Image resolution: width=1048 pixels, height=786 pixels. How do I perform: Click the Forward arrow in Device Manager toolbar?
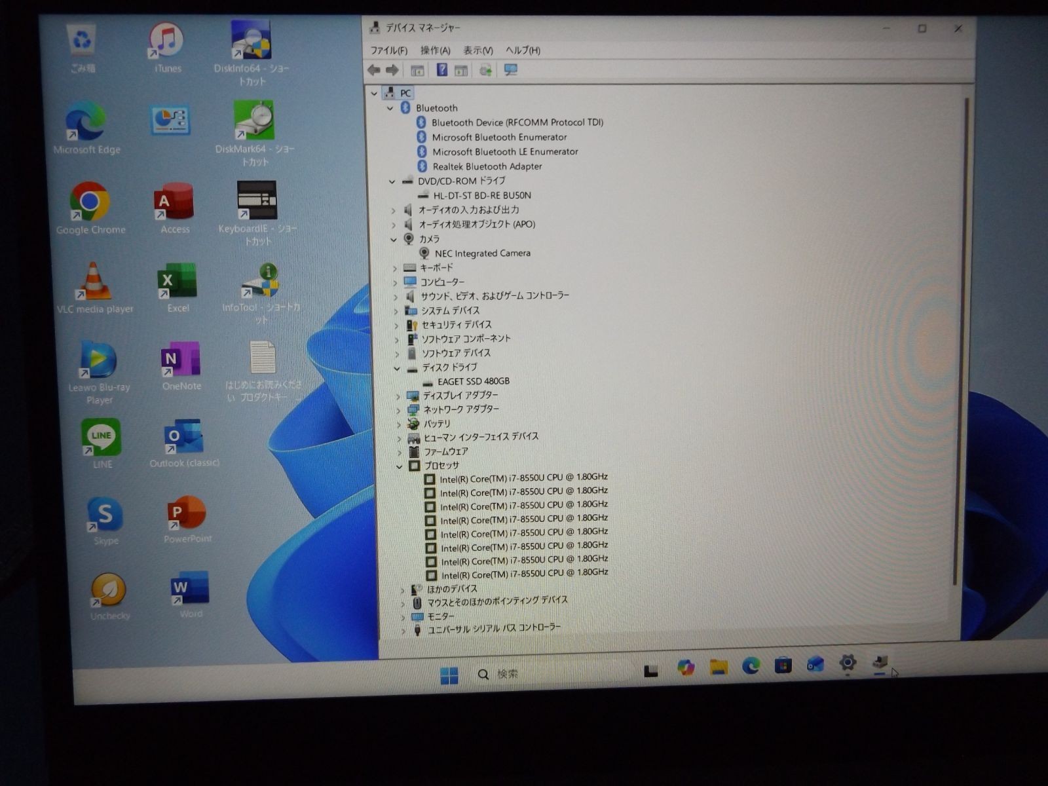[x=392, y=70]
